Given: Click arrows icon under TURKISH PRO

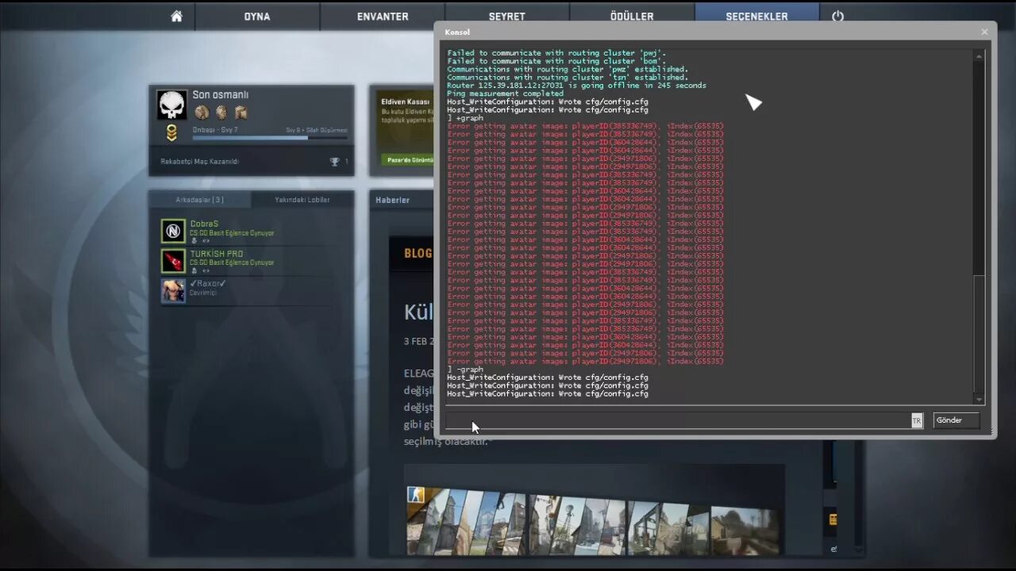Looking at the screenshot, I should (x=206, y=270).
